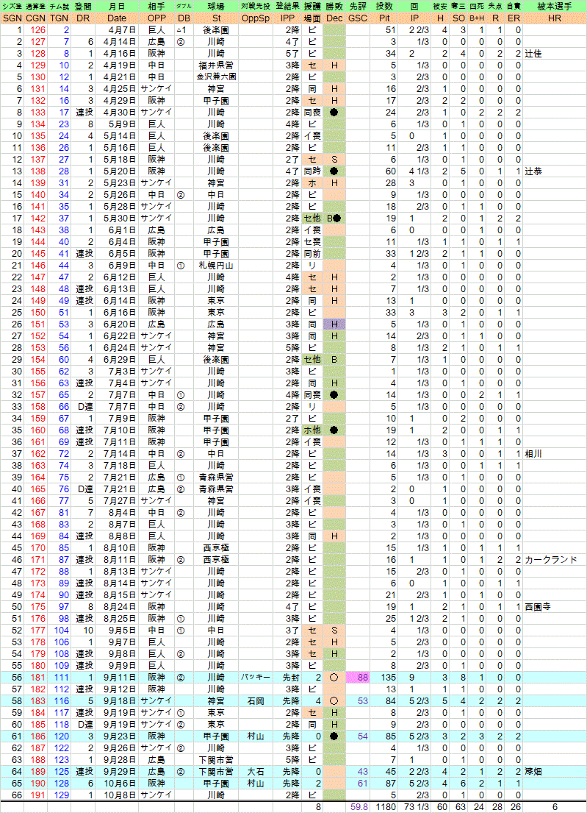The image size is (587, 813).
Task: Click the GSC column header
Action: [358, 18]
